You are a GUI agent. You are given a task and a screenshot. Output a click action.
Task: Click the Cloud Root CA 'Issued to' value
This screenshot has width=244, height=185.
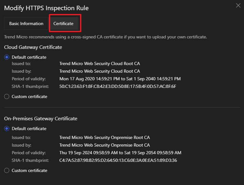(x=99, y=63)
